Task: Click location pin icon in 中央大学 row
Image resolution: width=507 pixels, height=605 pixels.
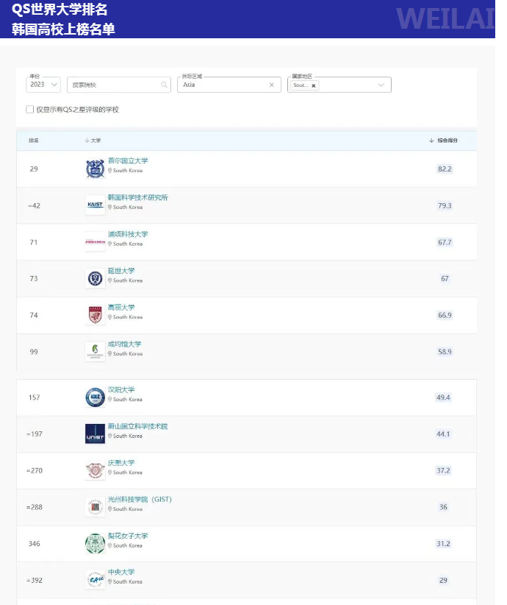Action: [x=109, y=581]
